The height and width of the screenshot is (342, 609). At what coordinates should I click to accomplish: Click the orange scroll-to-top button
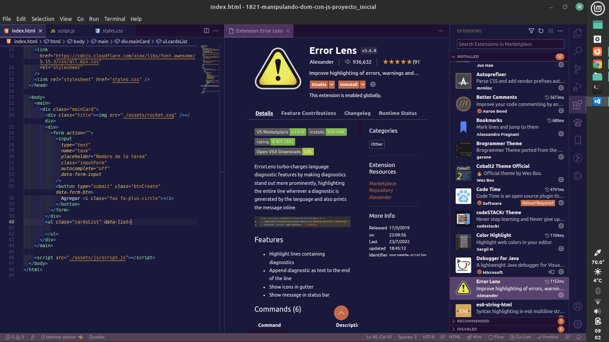pos(341,313)
